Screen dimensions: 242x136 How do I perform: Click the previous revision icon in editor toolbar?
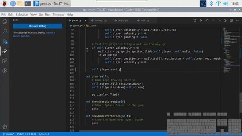click(x=207, y=20)
